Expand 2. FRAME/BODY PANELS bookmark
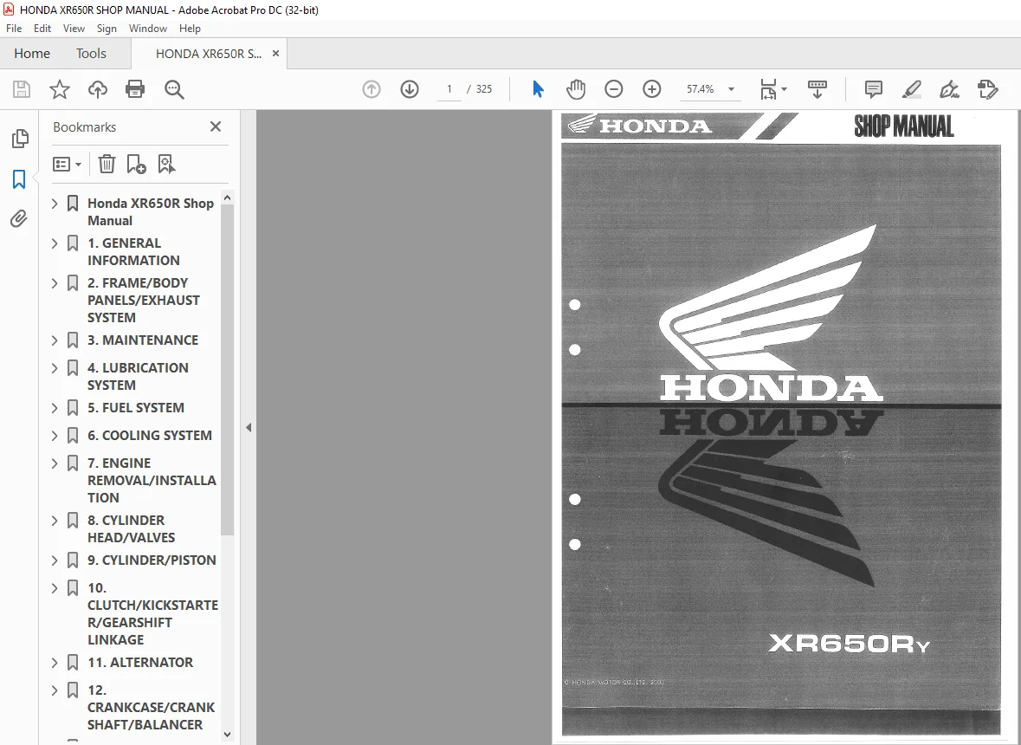 tap(55, 283)
